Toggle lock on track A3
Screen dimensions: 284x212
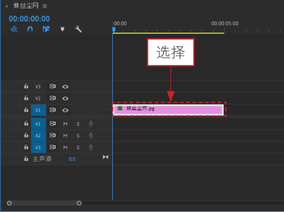click(26, 147)
